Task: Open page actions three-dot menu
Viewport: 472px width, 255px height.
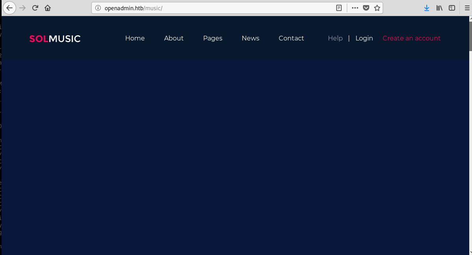Action: coord(355,8)
